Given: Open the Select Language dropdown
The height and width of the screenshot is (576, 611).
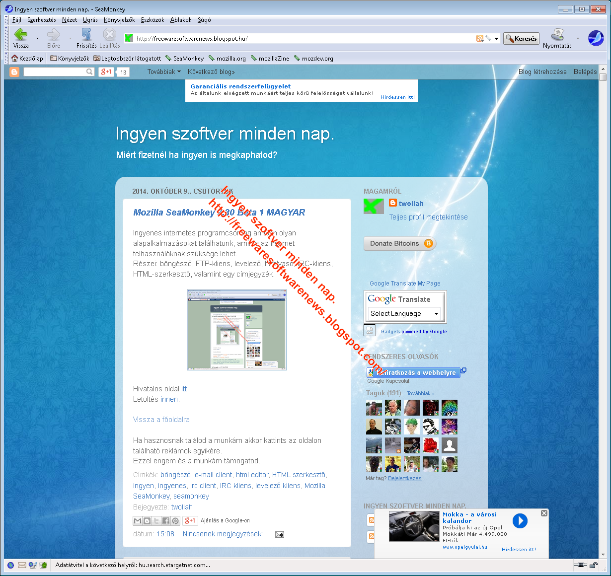Looking at the screenshot, I should point(404,313).
